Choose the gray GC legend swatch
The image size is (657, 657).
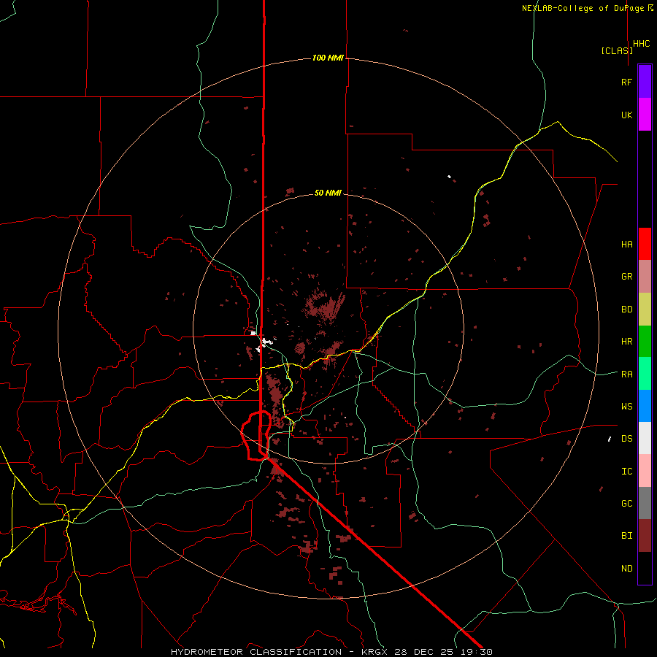pos(645,503)
